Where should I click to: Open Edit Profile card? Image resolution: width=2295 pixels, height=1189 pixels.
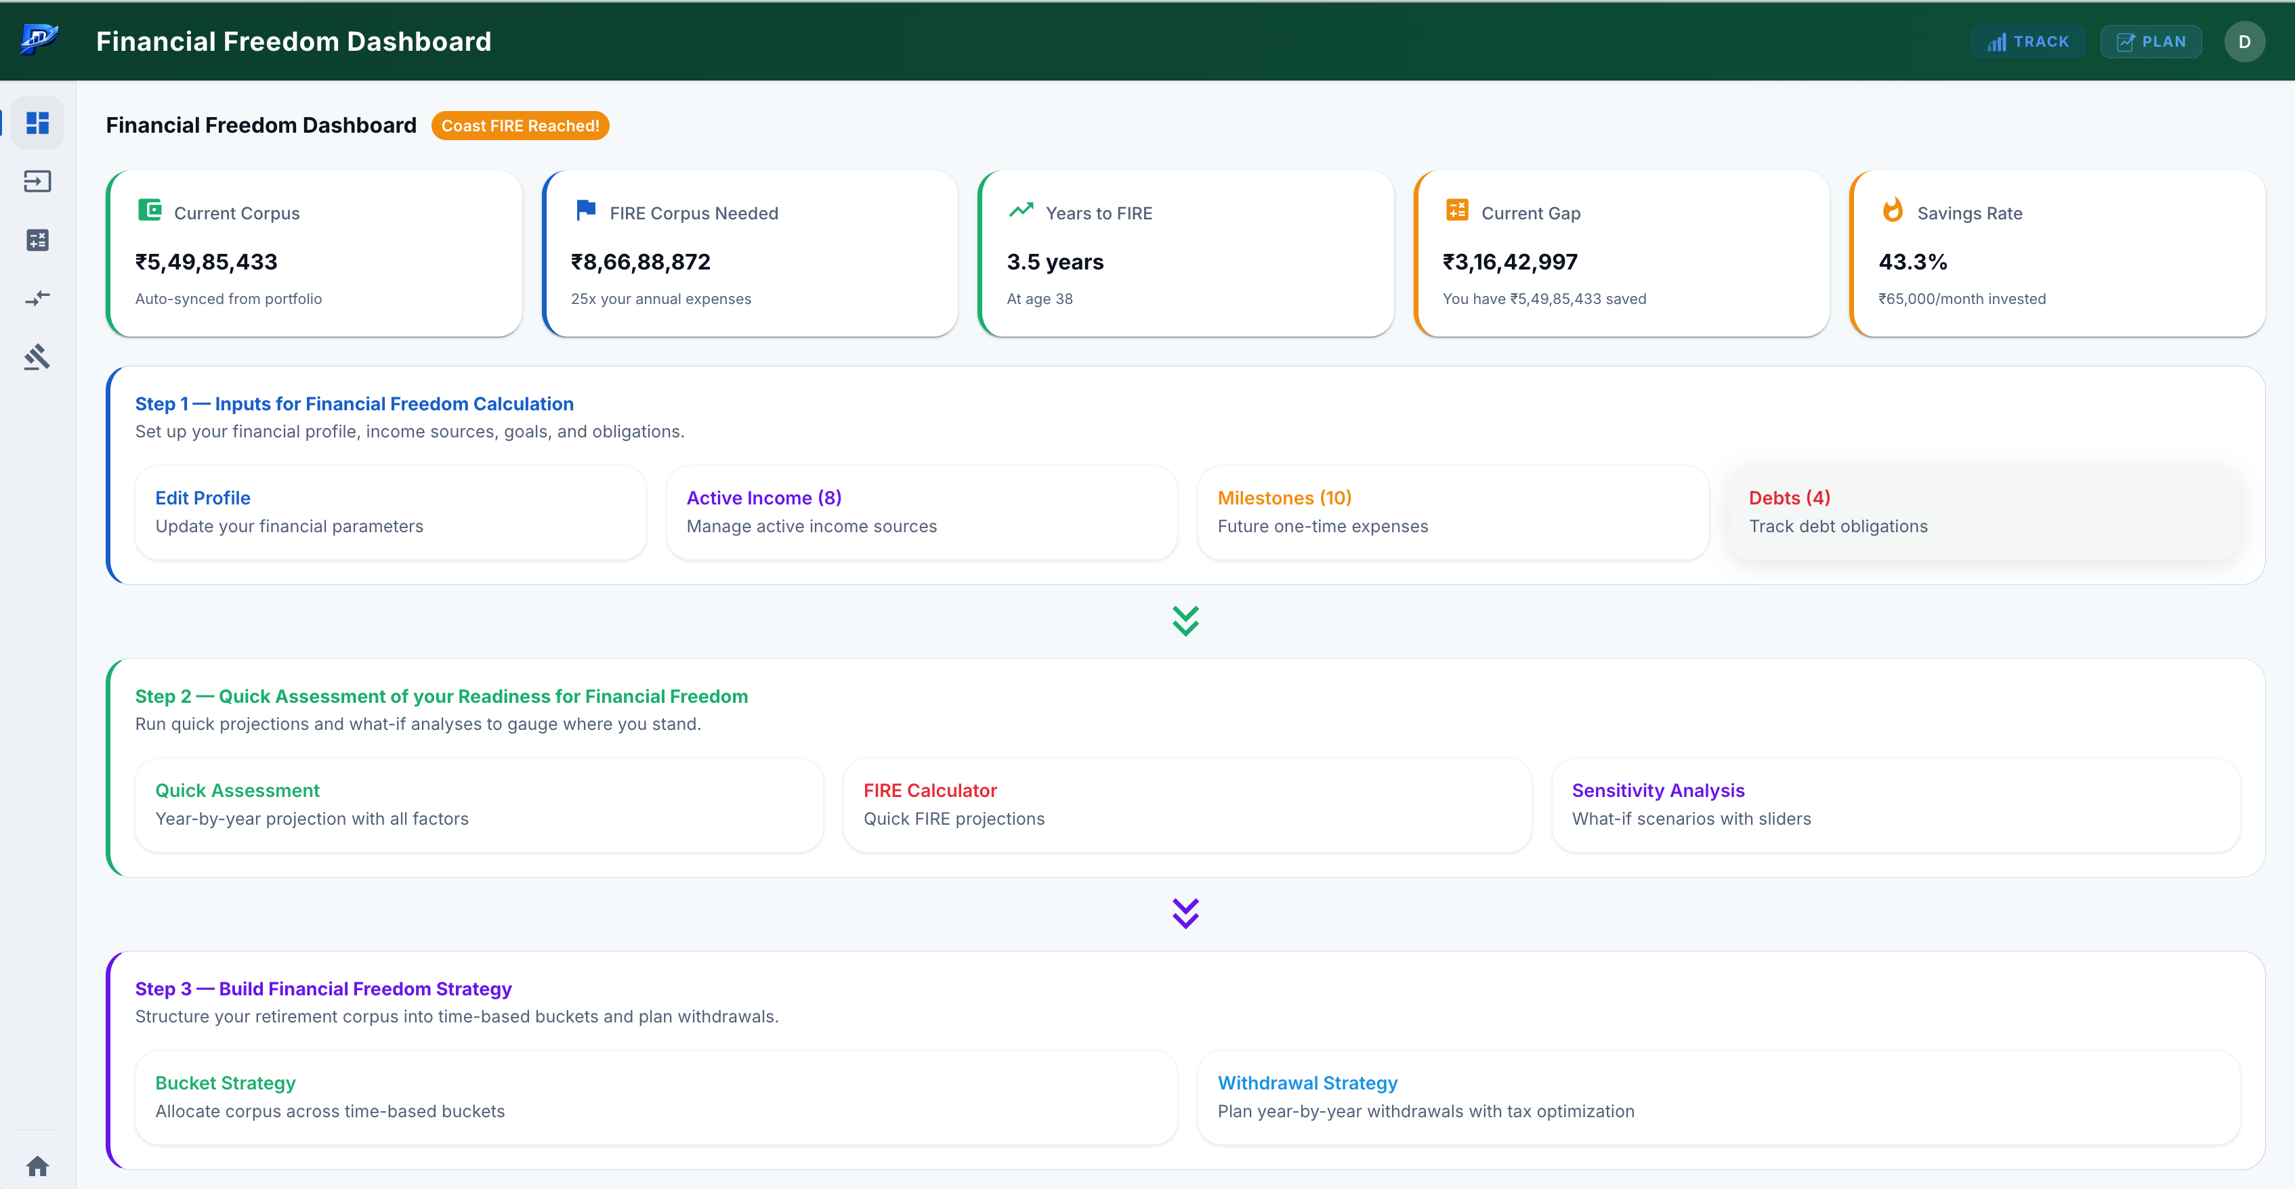coord(390,512)
